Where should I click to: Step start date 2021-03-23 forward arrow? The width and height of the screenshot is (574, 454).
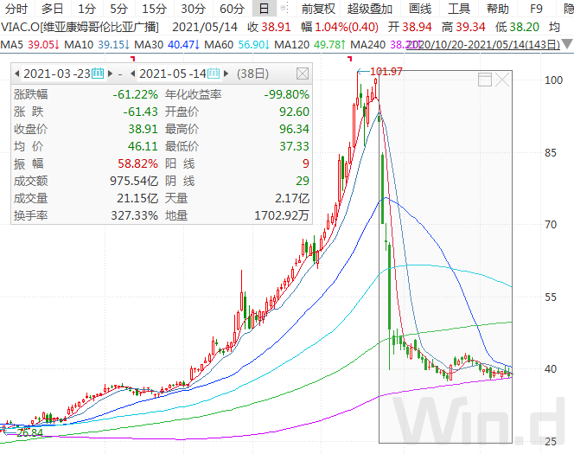click(x=110, y=74)
